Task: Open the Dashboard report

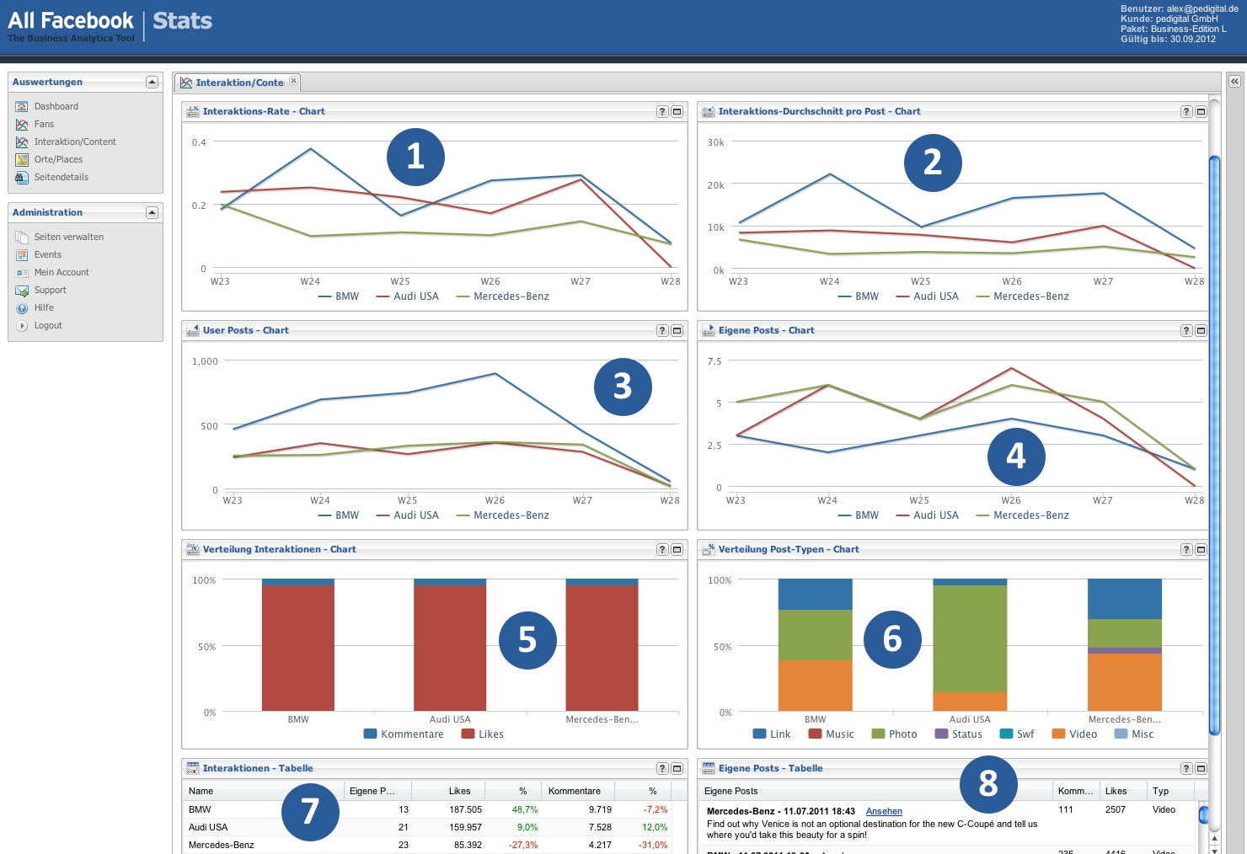Action: [x=56, y=106]
